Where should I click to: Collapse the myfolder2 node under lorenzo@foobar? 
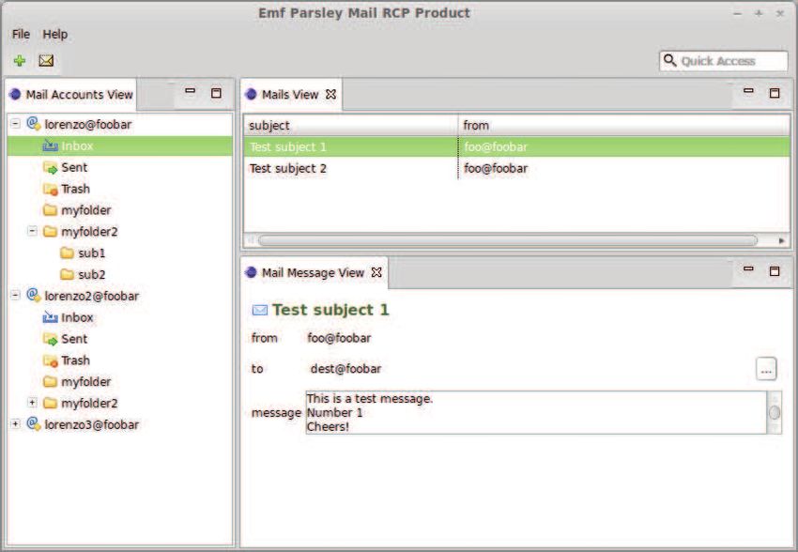click(32, 231)
